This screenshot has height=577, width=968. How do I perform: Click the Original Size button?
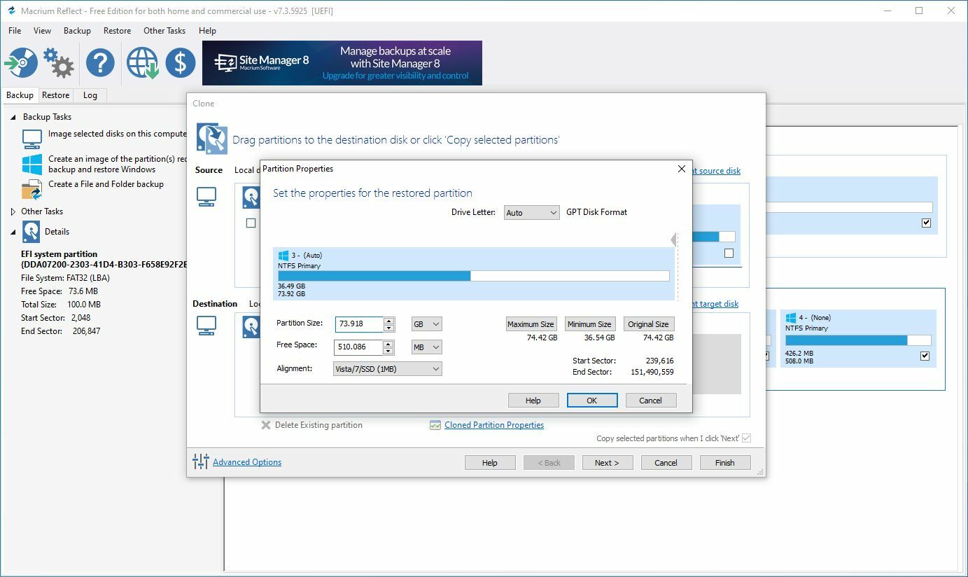tap(648, 324)
